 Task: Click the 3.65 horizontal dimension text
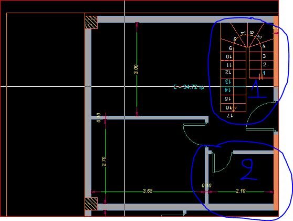[148, 191]
